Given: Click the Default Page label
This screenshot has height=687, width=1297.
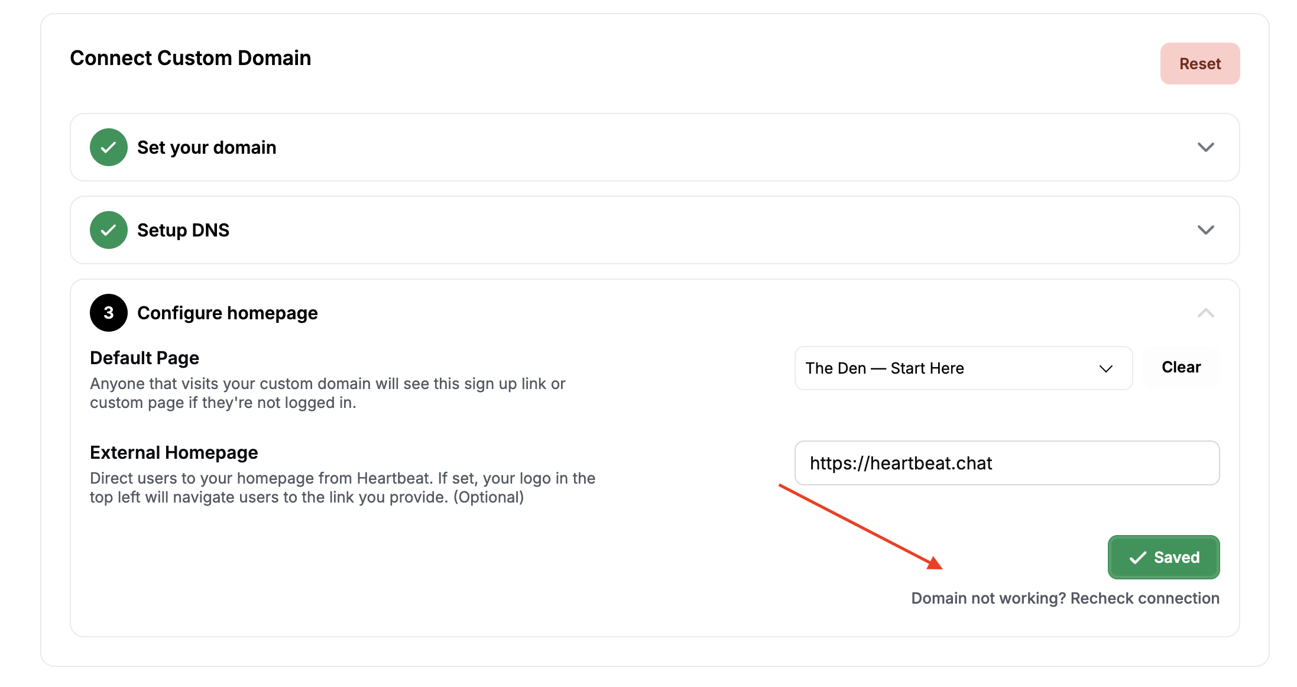Looking at the screenshot, I should 145,358.
